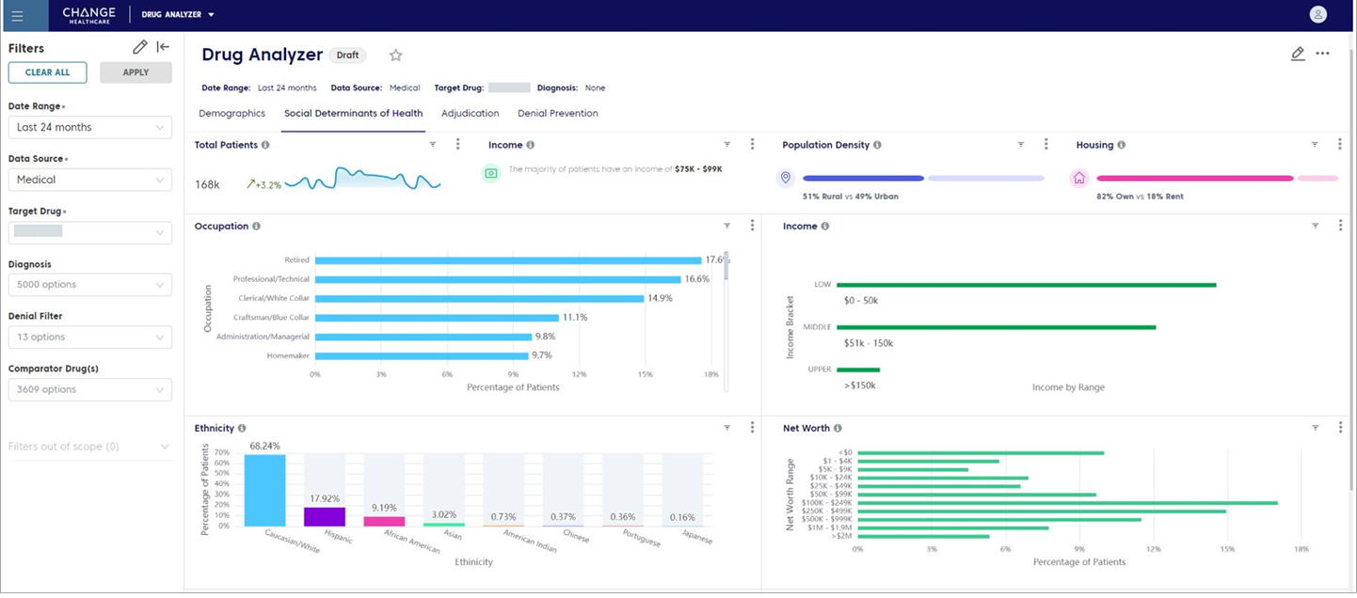Open the Data Source Medical dropdown
The image size is (1357, 598).
(x=90, y=180)
